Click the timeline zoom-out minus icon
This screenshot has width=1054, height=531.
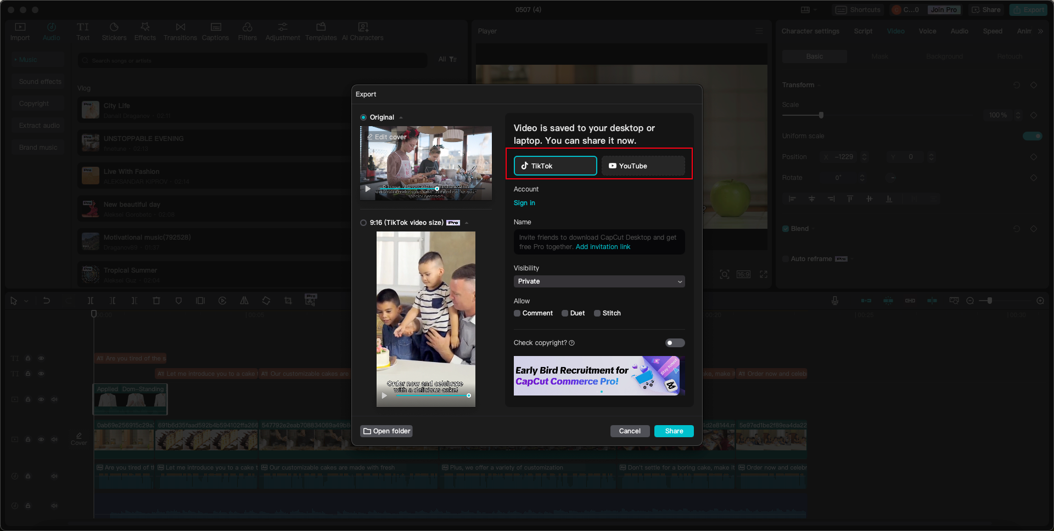[970, 301]
